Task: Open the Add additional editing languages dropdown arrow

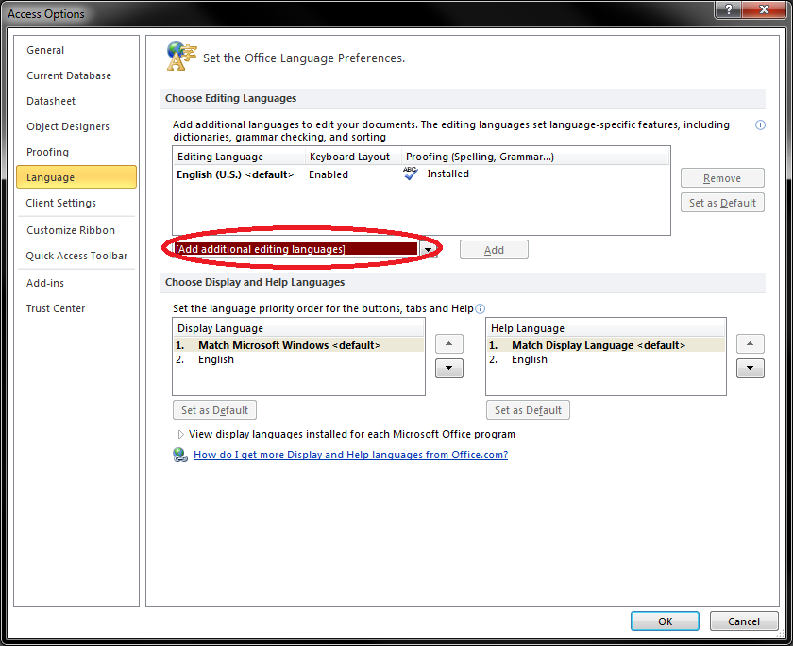Action: pos(429,250)
